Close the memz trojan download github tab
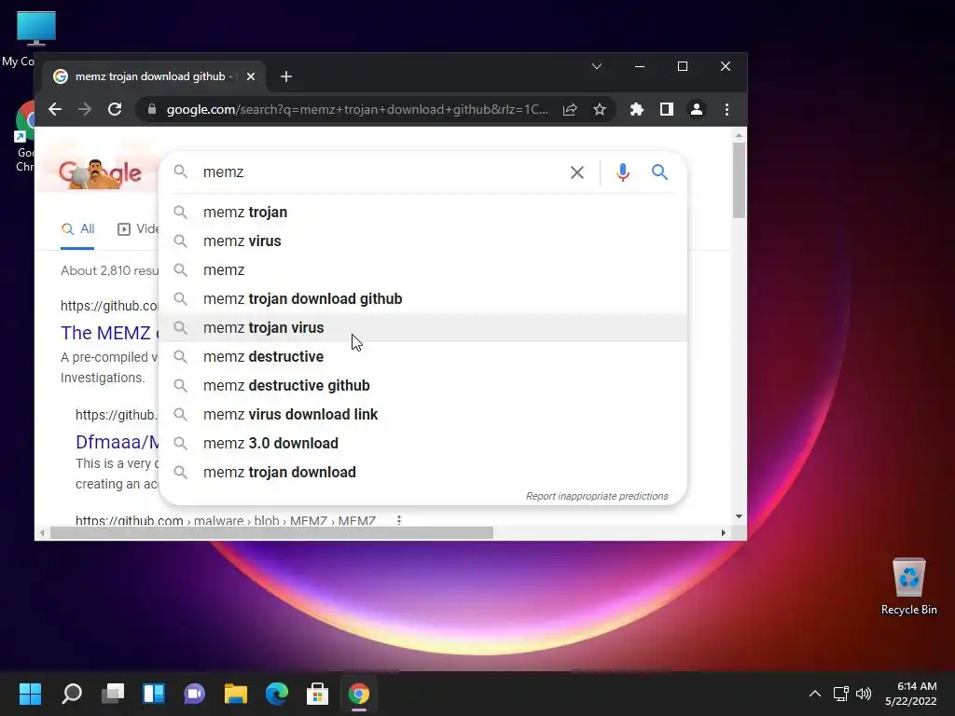This screenshot has height=716, width=955. coord(251,76)
